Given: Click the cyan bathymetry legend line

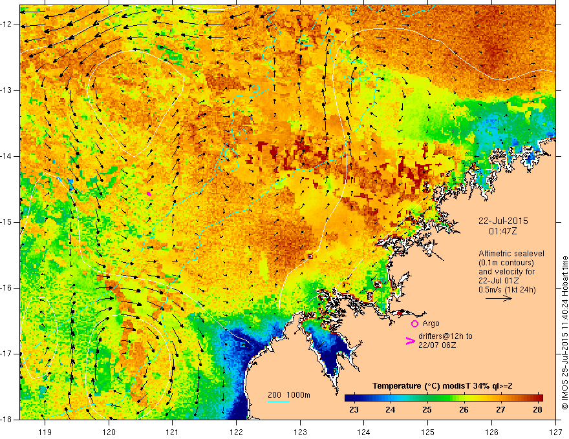Looking at the screenshot, I should coord(278,402).
